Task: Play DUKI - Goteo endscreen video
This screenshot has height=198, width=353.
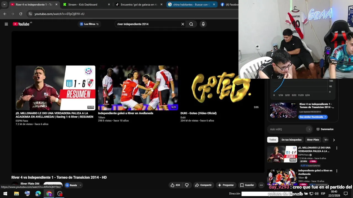Action: click(x=220, y=88)
